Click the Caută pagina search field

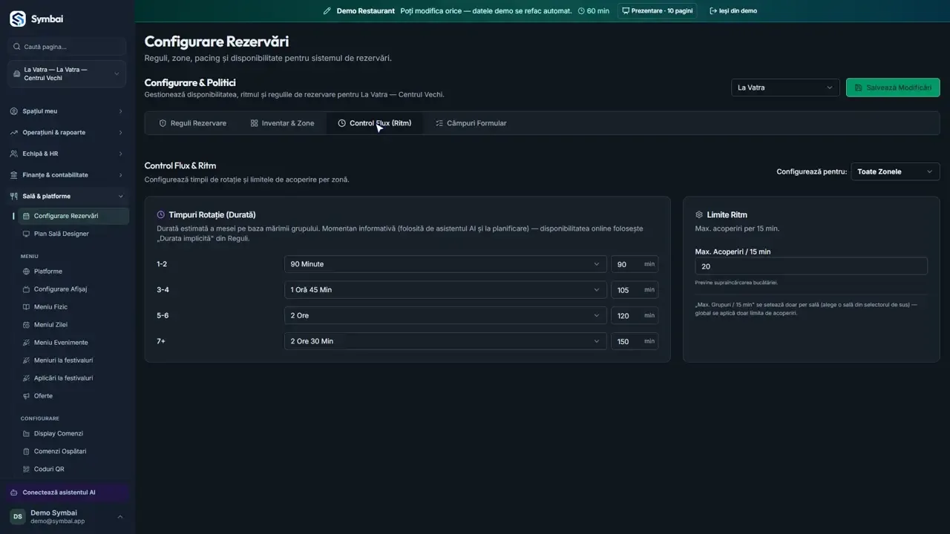[67, 47]
